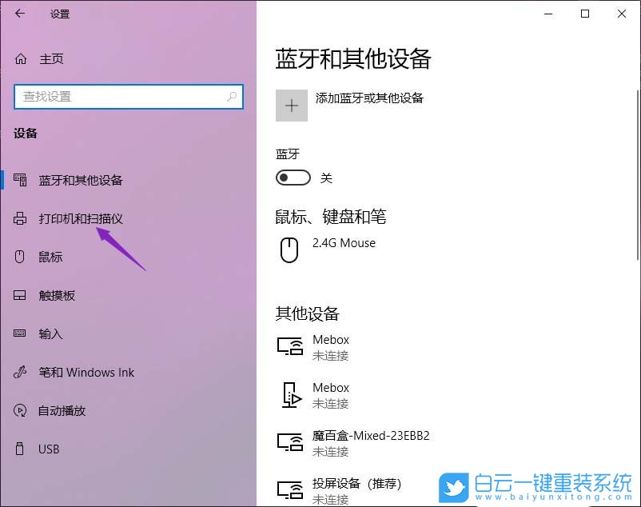Viewport: 641px width, 507px height.
Task: Select the AutoPlay (自动播放) icon
Action: coord(19,410)
